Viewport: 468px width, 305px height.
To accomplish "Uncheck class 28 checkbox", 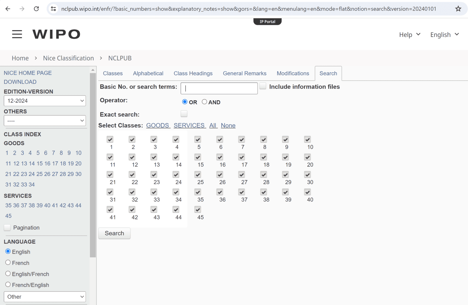I will (x=264, y=175).
